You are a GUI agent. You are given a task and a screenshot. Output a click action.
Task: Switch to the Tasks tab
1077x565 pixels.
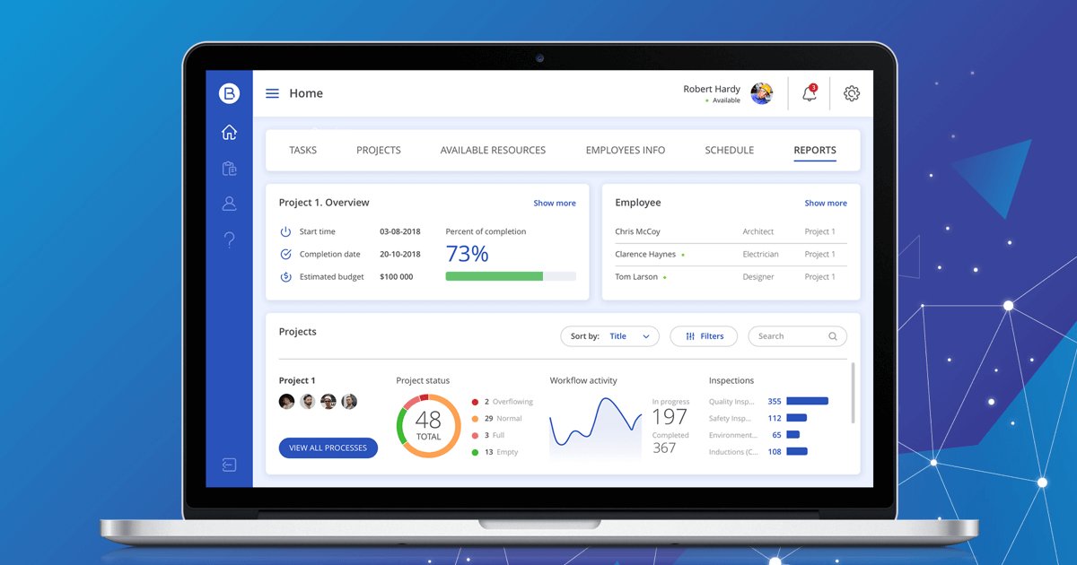302,150
